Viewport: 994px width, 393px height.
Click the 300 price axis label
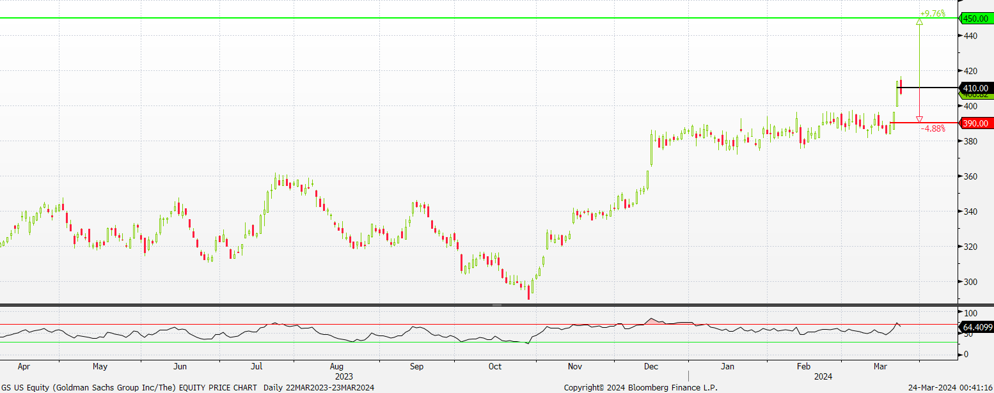coord(970,282)
